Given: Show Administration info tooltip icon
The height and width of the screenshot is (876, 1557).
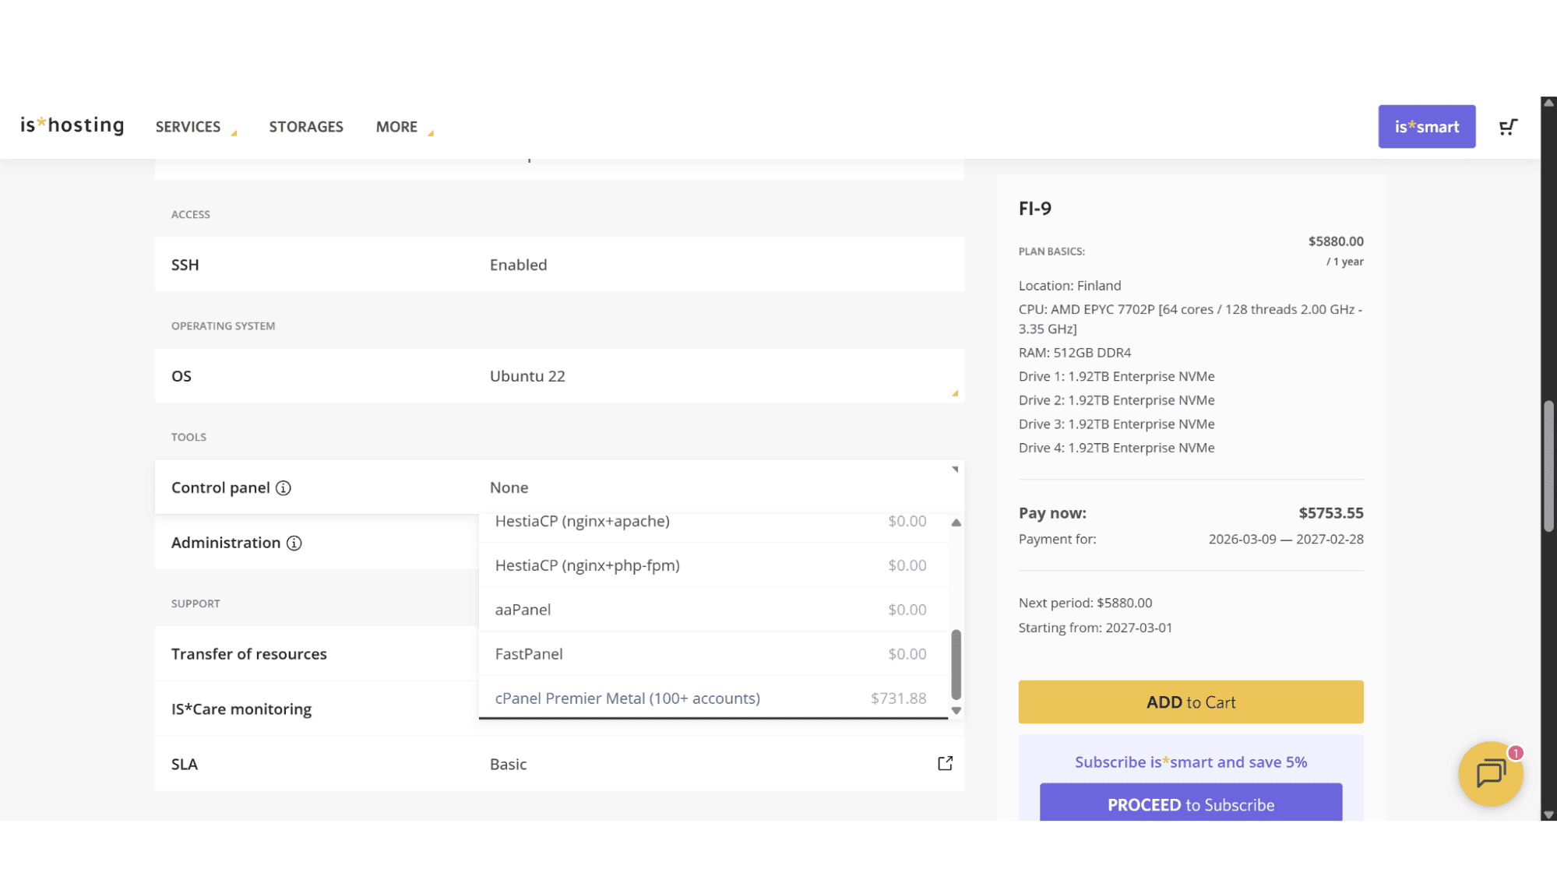Looking at the screenshot, I should click(294, 544).
